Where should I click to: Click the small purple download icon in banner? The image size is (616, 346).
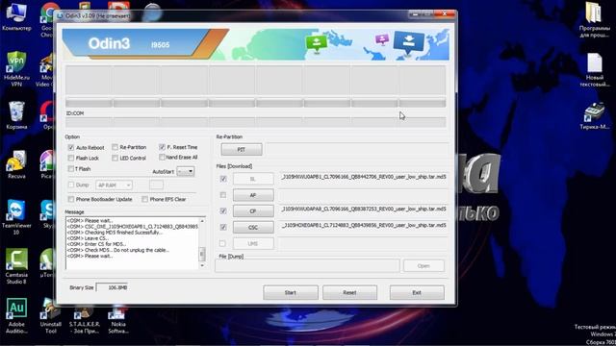pos(382,39)
